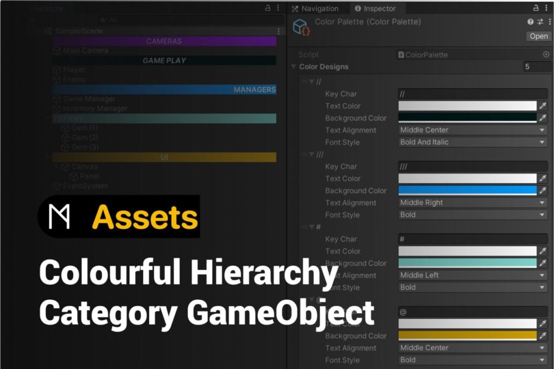Viewport: 554px width, 369px height.
Task: Click the blue Background Color swatch
Action: [x=467, y=190]
